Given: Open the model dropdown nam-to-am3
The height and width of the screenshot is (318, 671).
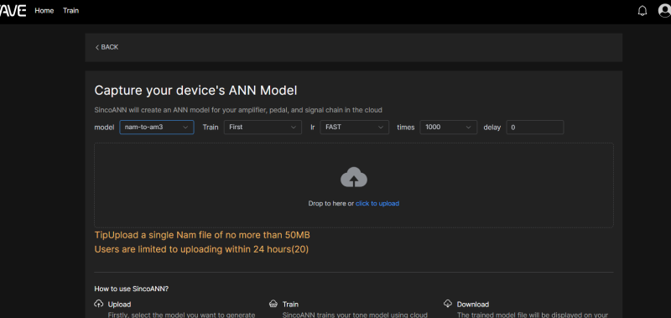Looking at the screenshot, I should tap(157, 127).
